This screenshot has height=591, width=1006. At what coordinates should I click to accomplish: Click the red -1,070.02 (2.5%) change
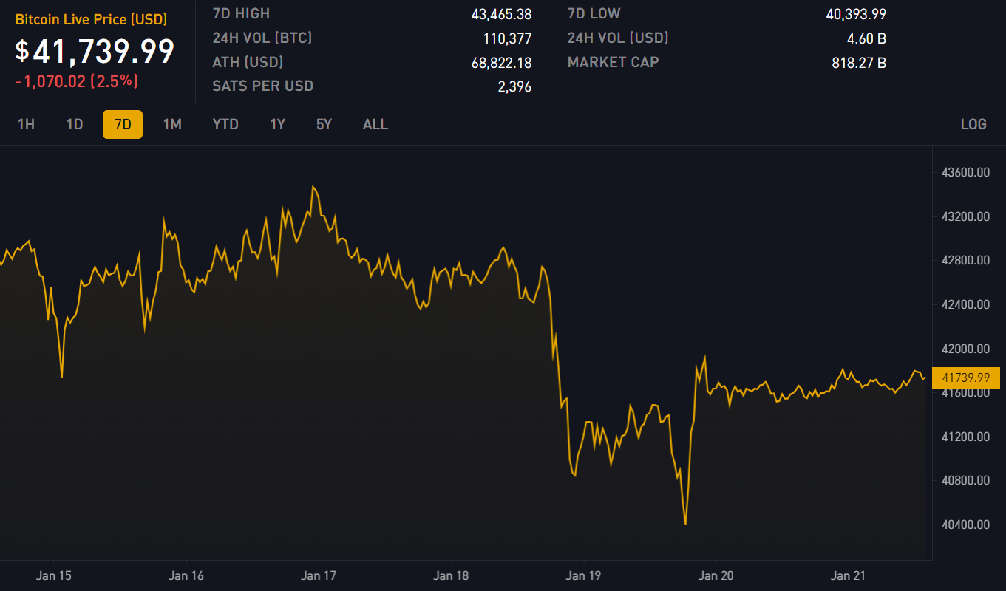77,81
